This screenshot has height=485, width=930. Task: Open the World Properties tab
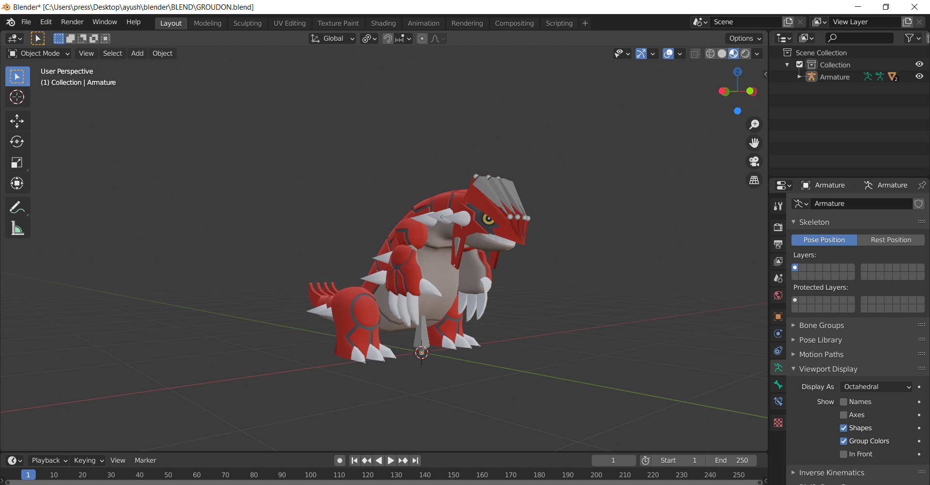point(778,295)
